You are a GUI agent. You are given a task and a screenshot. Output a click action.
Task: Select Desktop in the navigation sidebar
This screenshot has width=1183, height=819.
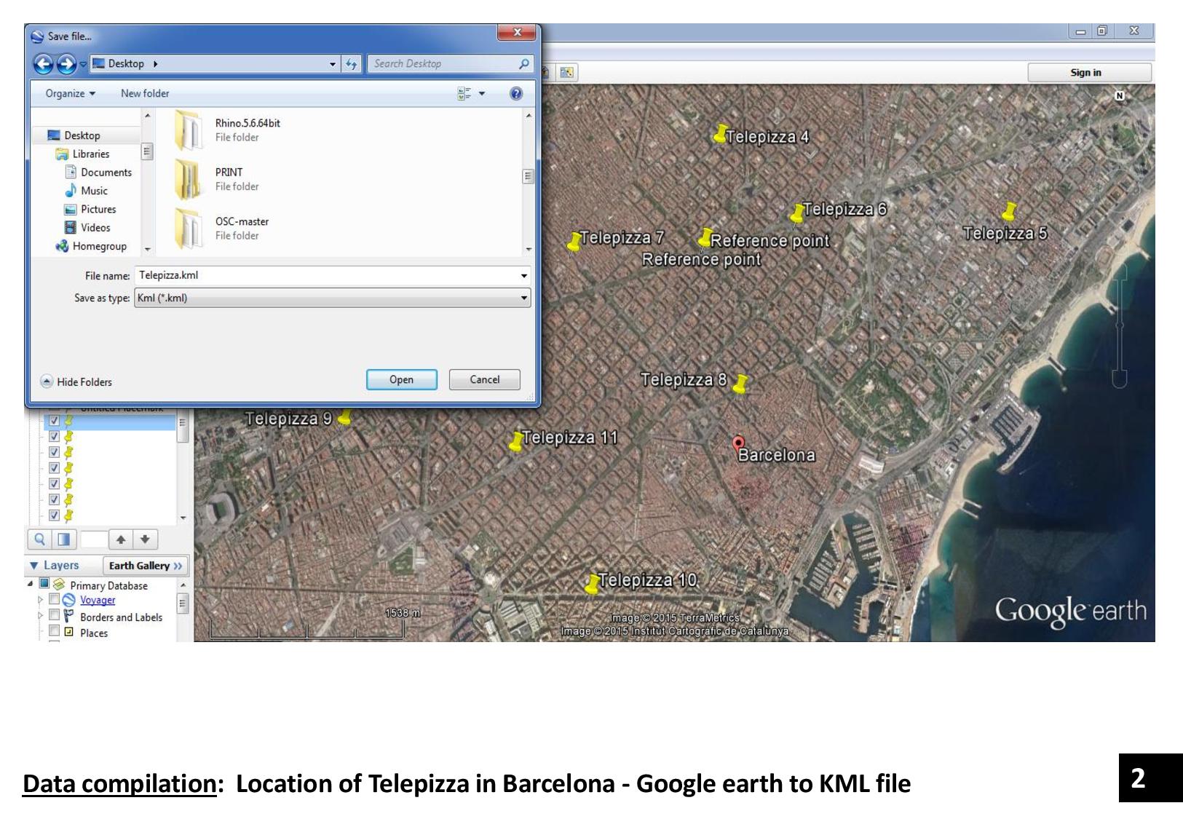pyautogui.click(x=82, y=135)
